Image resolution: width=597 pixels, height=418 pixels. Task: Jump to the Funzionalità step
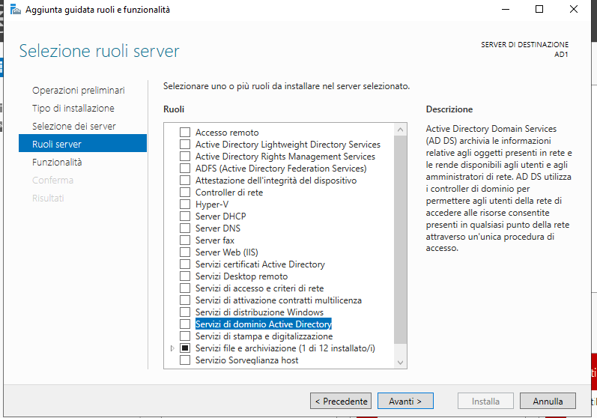click(57, 162)
